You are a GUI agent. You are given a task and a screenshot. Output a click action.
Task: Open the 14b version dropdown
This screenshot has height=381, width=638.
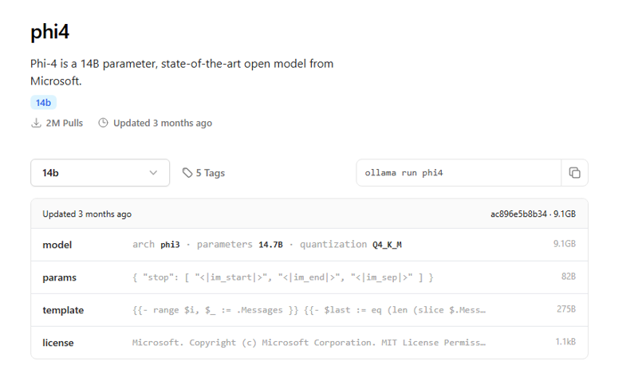pos(100,173)
